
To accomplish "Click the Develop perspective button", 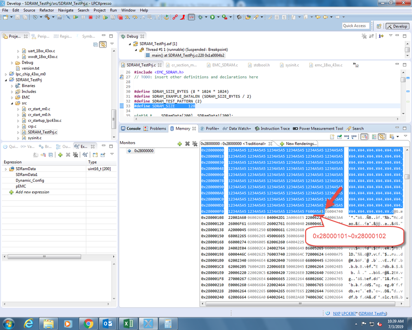I will coord(397,26).
